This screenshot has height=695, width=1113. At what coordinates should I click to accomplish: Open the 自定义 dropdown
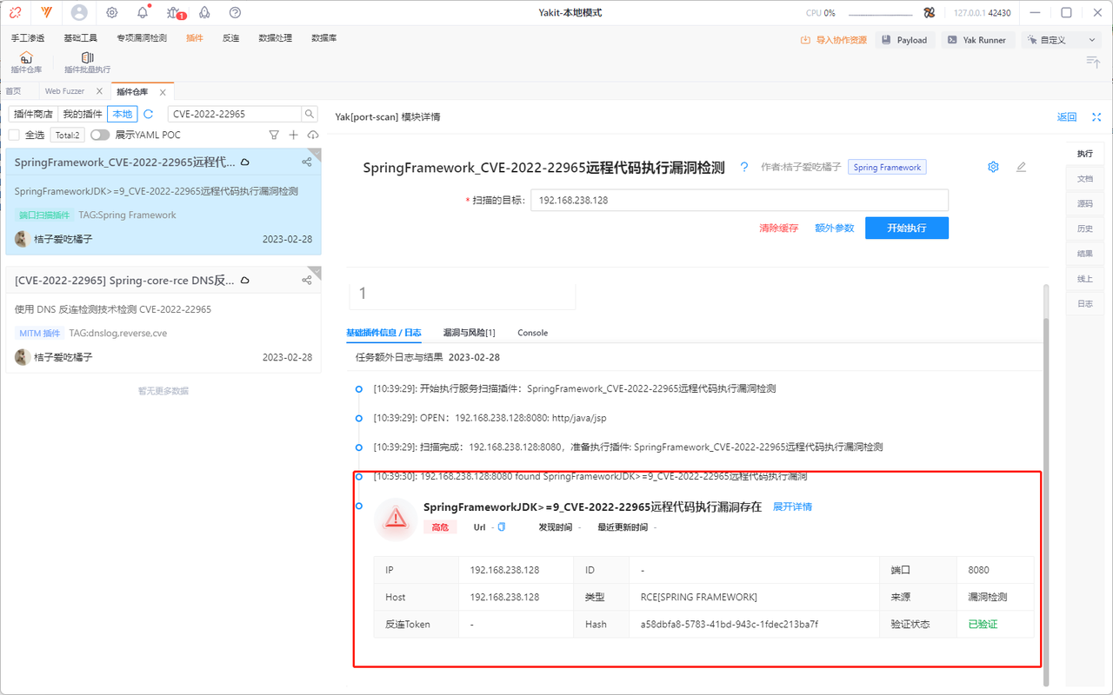(1061, 40)
